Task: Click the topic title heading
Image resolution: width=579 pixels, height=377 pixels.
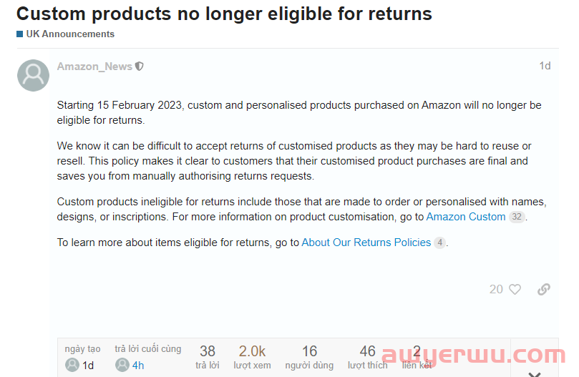Action: tap(224, 13)
